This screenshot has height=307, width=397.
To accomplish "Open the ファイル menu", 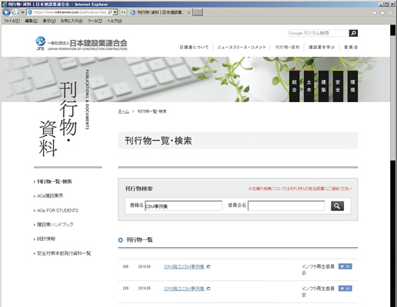I will tap(12, 21).
